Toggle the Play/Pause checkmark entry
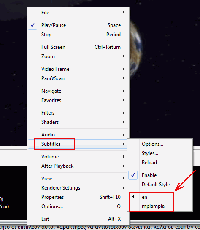 tap(78, 25)
